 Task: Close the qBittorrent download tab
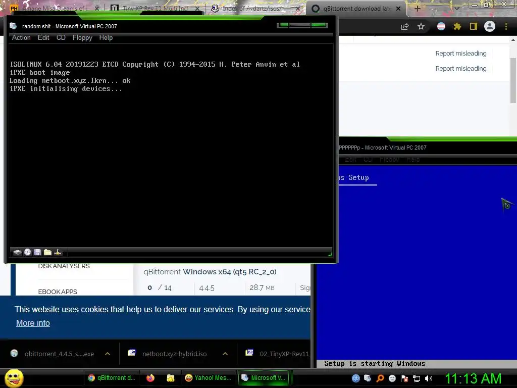tap(398, 9)
